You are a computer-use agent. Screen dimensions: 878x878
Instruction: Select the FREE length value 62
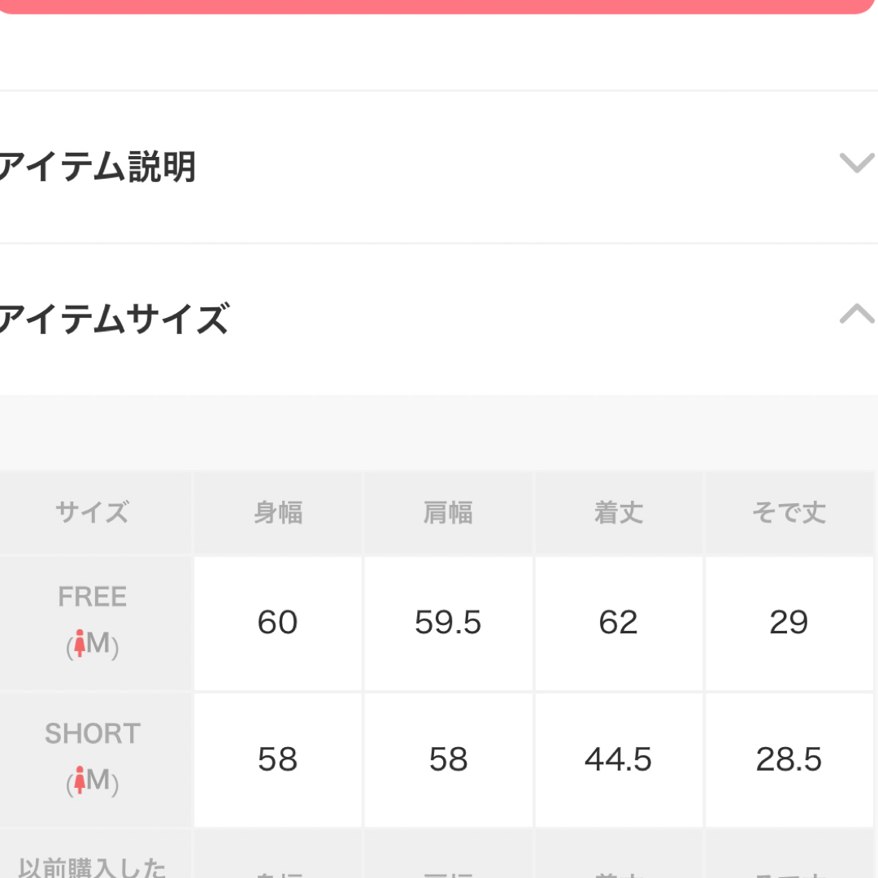[x=619, y=624]
